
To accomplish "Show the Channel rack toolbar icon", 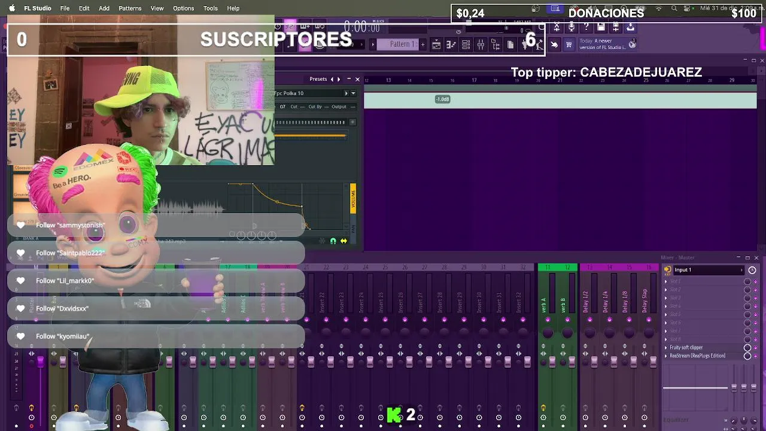I will pyautogui.click(x=466, y=45).
